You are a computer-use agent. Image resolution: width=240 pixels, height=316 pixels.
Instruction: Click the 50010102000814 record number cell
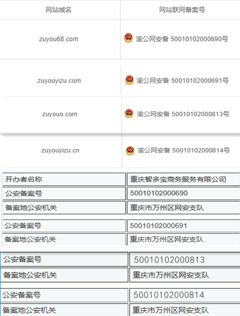tap(185, 295)
